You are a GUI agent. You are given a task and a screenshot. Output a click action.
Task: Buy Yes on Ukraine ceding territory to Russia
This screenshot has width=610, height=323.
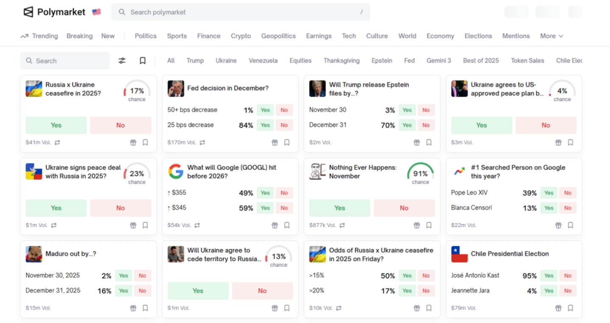[x=198, y=291]
